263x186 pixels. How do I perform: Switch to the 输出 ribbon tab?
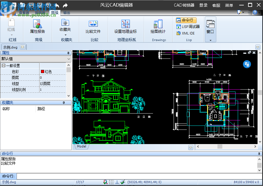tap(66, 13)
